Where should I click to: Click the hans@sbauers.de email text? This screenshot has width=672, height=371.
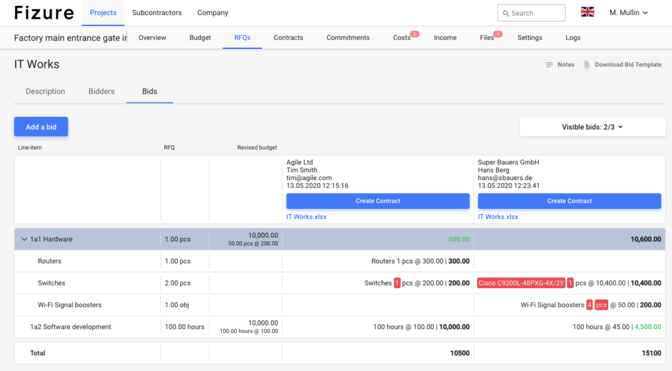pos(505,178)
